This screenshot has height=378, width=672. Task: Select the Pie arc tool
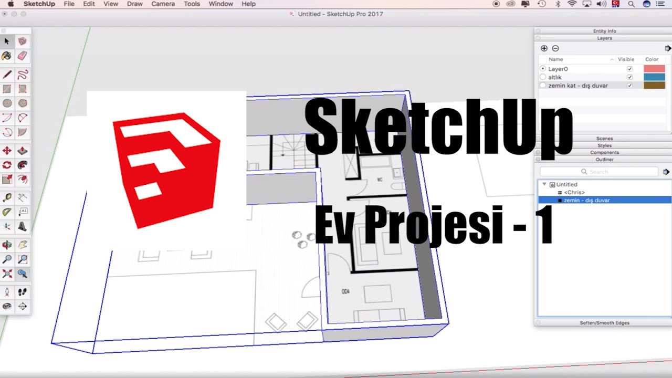(x=22, y=132)
